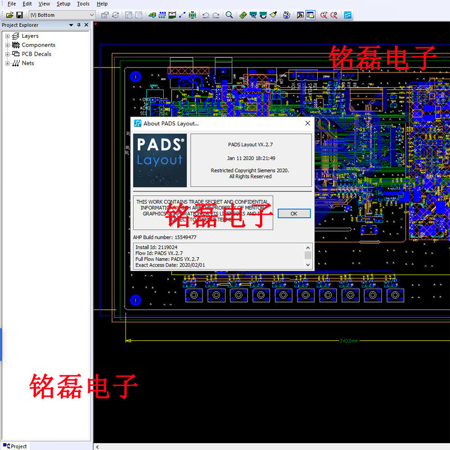Click the blue PADS Router link icon
This screenshot has height=450, width=450.
coord(348,15)
